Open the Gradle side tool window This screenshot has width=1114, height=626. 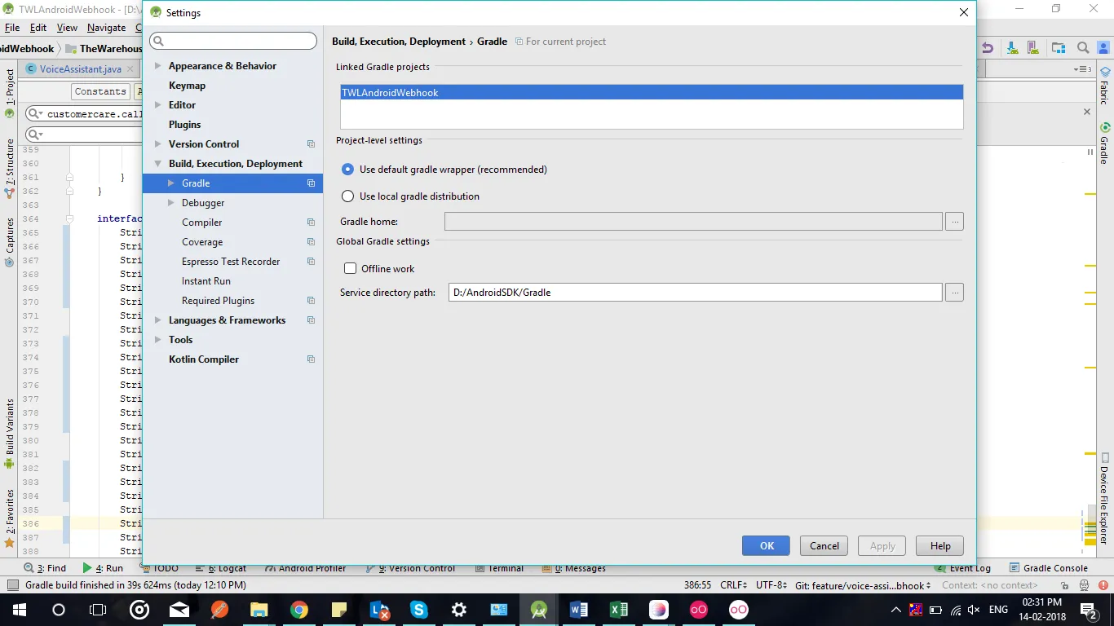1105,143
